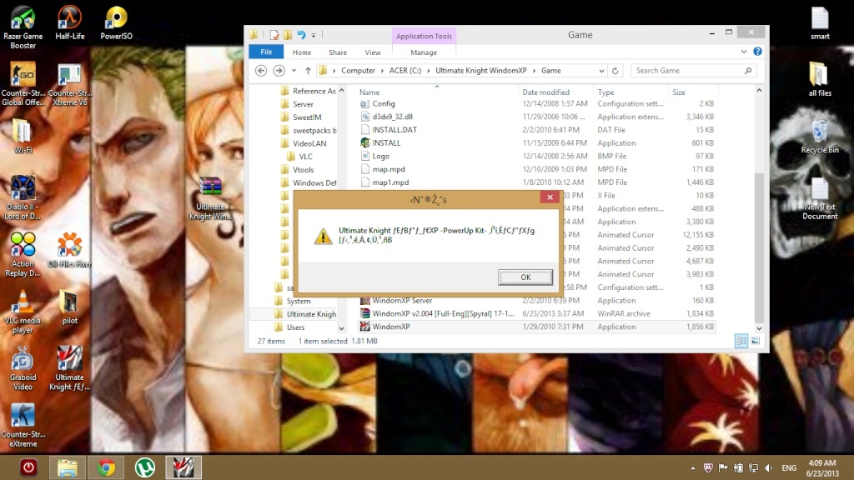The width and height of the screenshot is (854, 480).
Task: Open recent locations dropdown arrow
Action: (x=294, y=71)
